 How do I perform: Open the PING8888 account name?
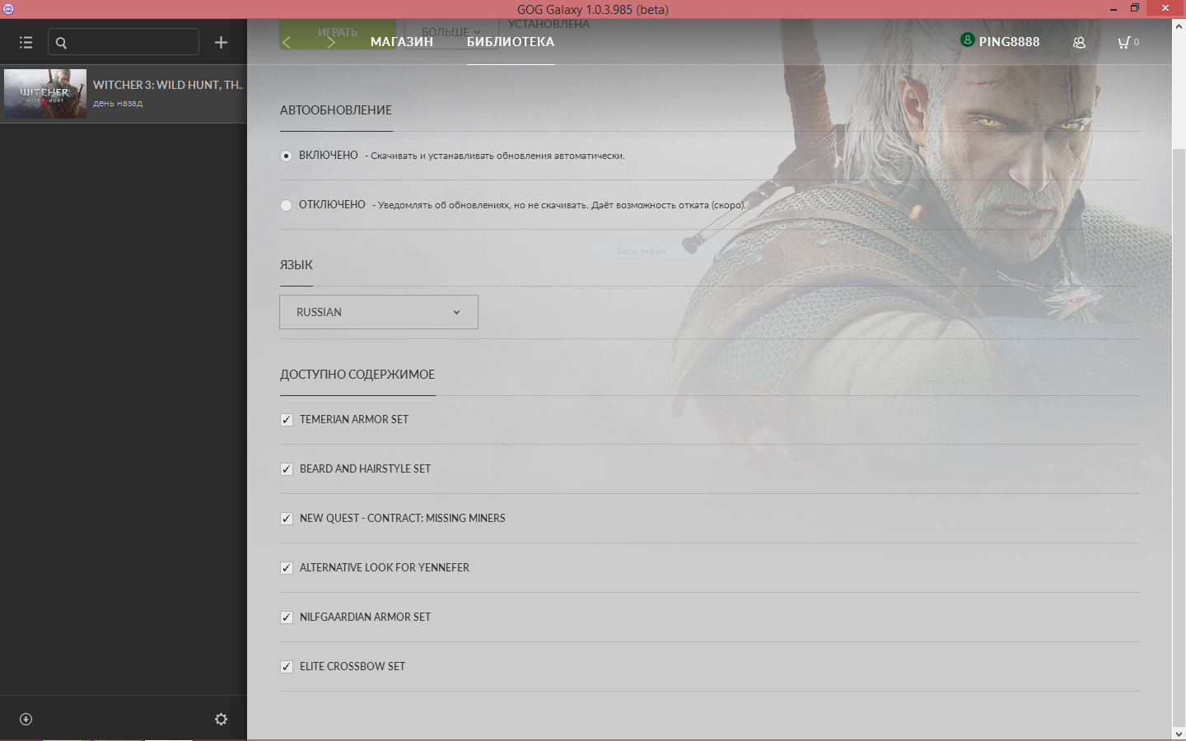(x=1009, y=42)
